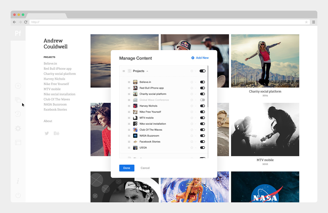This screenshot has height=213, width=328.
Task: Click the drag handle beside MTV mobile row
Action: coord(129,118)
